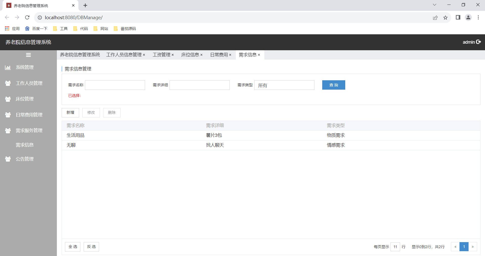Close the 床位信息 tab
Viewport: 485px width, 256px height.
click(x=201, y=55)
